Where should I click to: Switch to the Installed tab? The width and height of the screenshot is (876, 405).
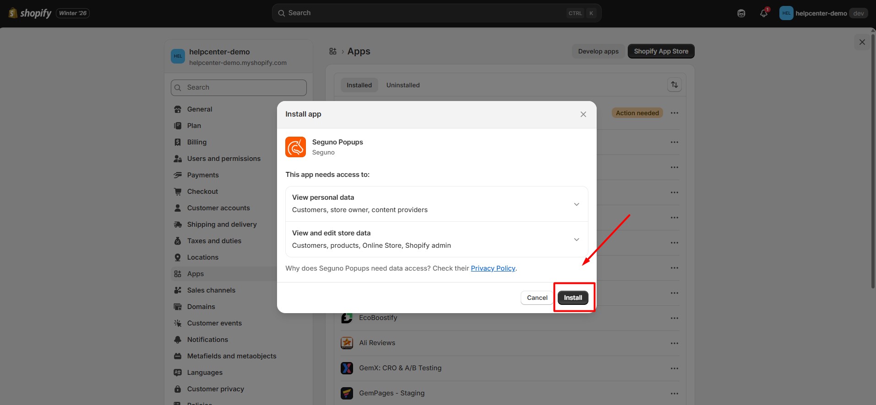359,85
